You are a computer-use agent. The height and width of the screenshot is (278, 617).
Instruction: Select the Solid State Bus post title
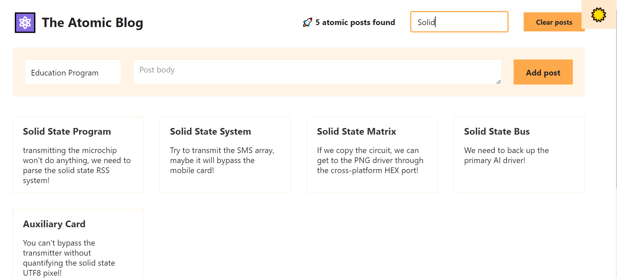pyautogui.click(x=497, y=132)
